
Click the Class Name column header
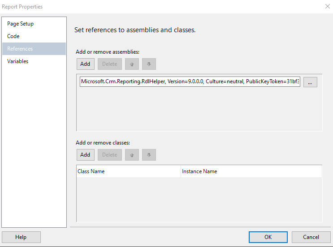pos(128,171)
